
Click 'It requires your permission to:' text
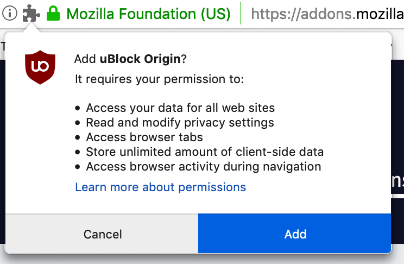[159, 79]
